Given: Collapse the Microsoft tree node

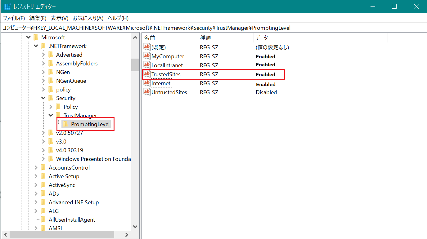Looking at the screenshot, I should click(28, 37).
